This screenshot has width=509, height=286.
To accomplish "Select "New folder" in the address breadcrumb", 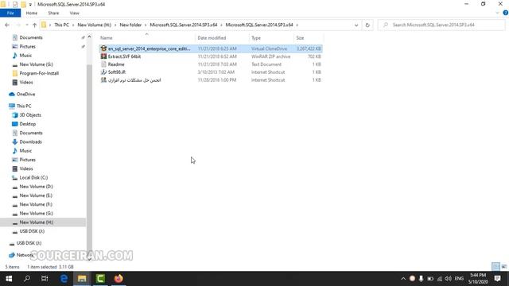I will coord(130,25).
